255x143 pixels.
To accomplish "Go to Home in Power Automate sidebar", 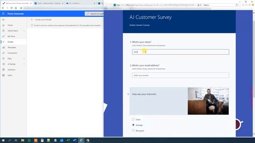I will click(10, 25).
